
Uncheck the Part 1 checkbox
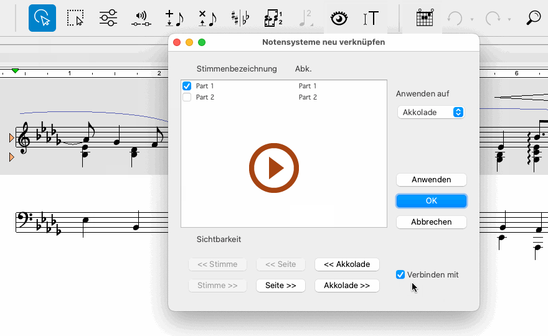point(187,86)
